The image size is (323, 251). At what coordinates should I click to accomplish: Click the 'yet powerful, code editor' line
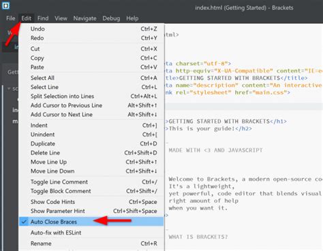[x=245, y=193]
